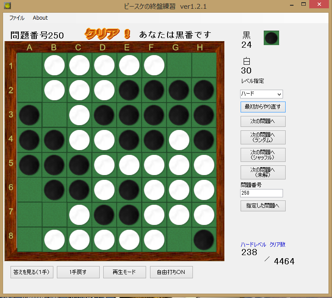This screenshot has height=298, width=332.
Task: Click the black disc at D3
Action: pos(104,115)
